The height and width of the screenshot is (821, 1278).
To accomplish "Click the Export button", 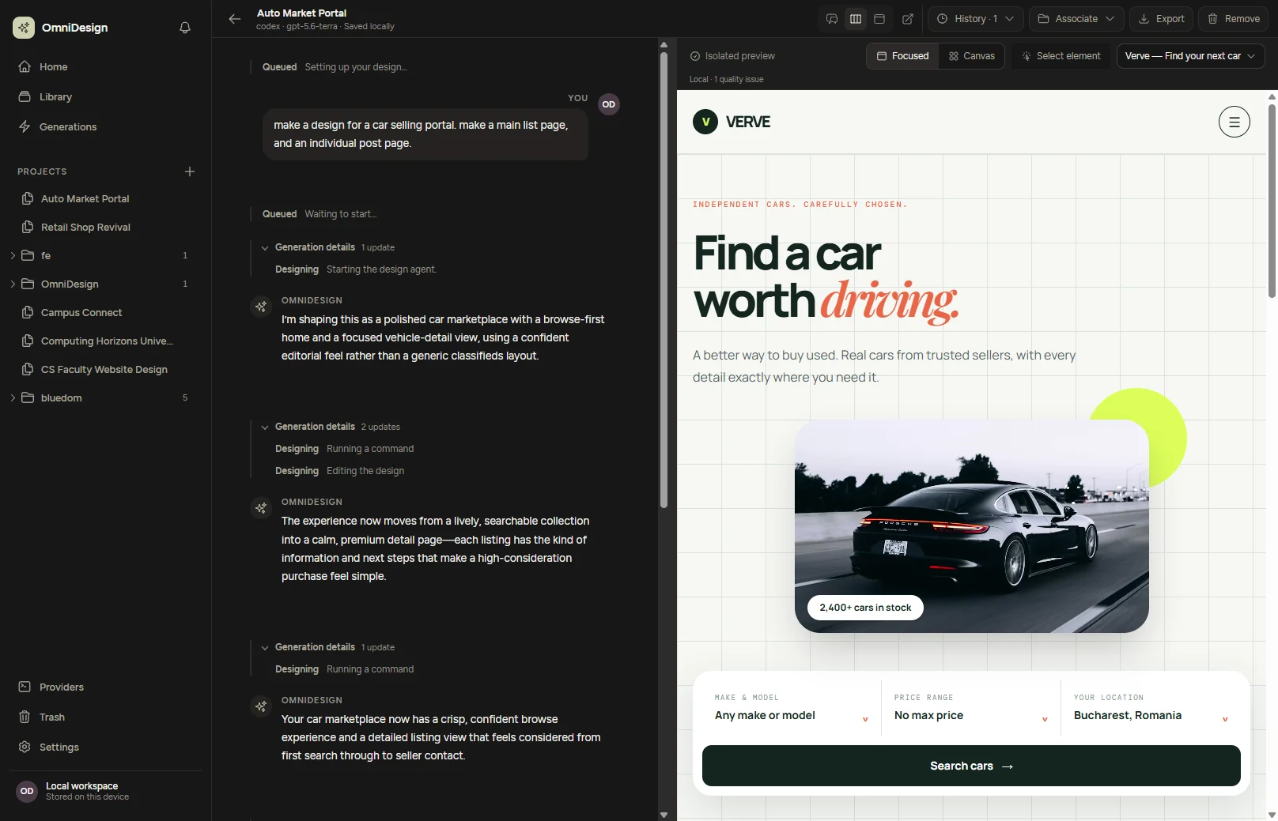I will [1162, 19].
